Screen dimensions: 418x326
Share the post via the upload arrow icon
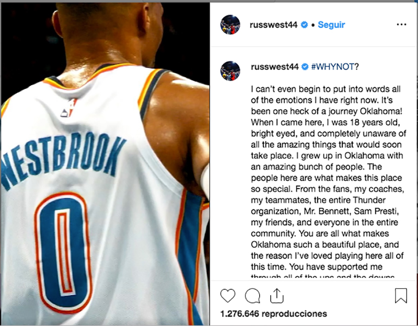(277, 296)
